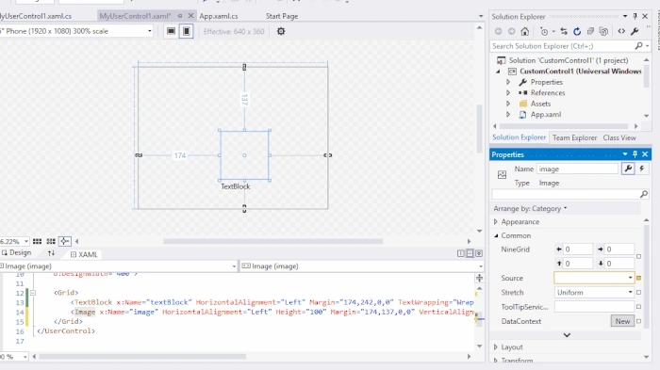This screenshot has height=370, width=660.
Task: Click Sync with Active Document arrows icon
Action: [x=564, y=31]
